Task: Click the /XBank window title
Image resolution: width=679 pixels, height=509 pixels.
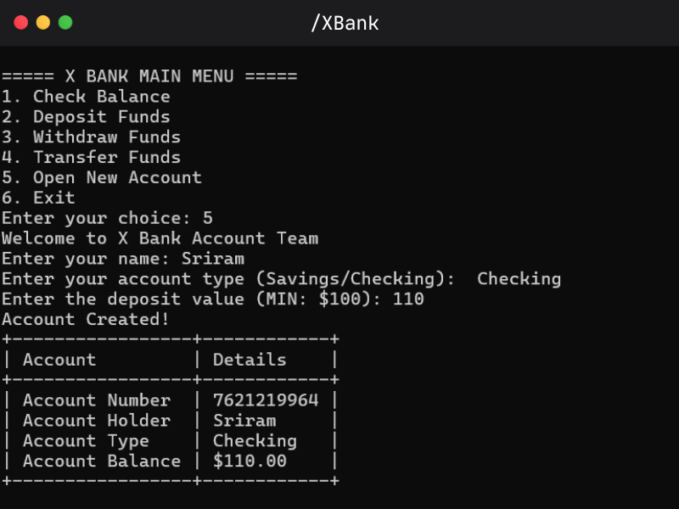Action: coord(345,23)
